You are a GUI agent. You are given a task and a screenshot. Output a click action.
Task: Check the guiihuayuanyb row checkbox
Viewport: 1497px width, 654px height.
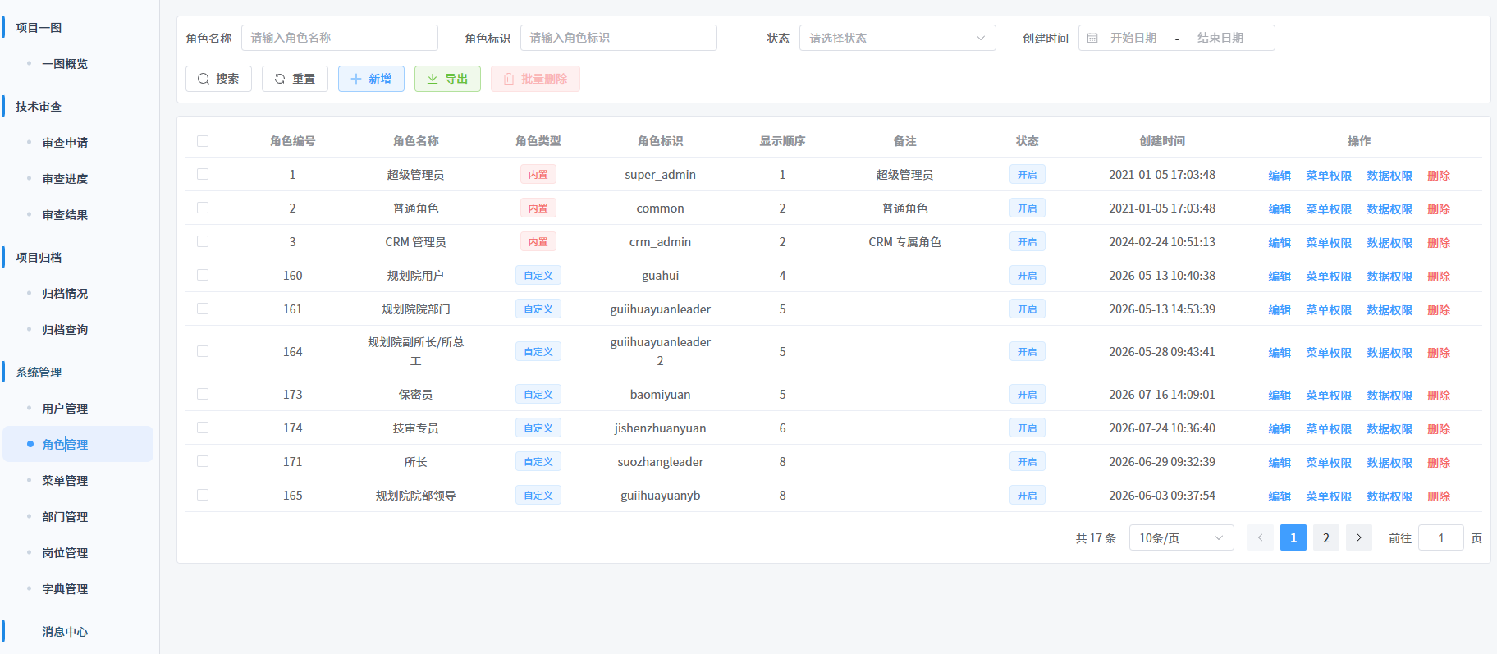coord(203,495)
